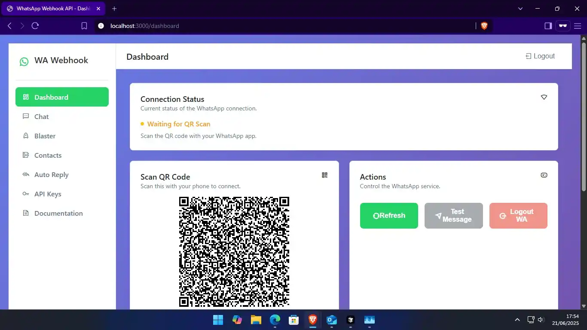Switch to Outlook in the taskbar
This screenshot has height=330, width=587.
[332, 320]
